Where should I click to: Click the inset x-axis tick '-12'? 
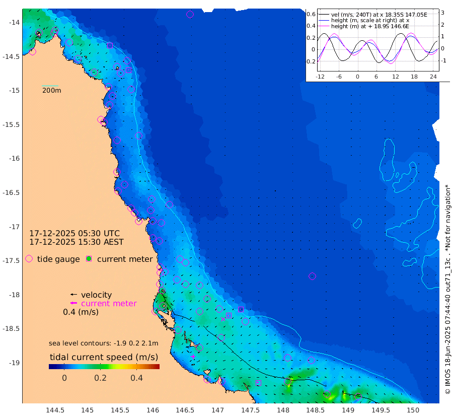point(320,77)
